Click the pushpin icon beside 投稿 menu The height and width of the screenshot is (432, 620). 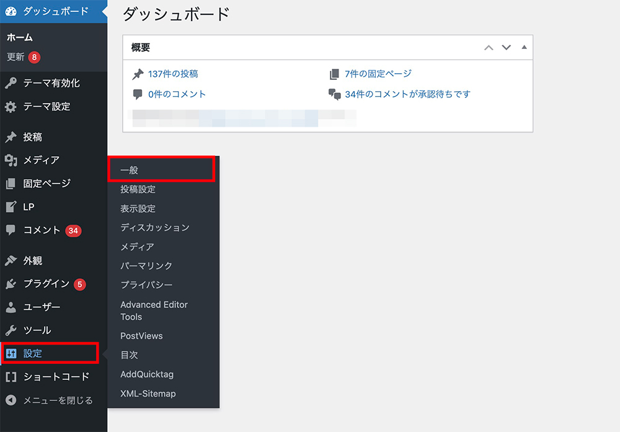tap(11, 137)
